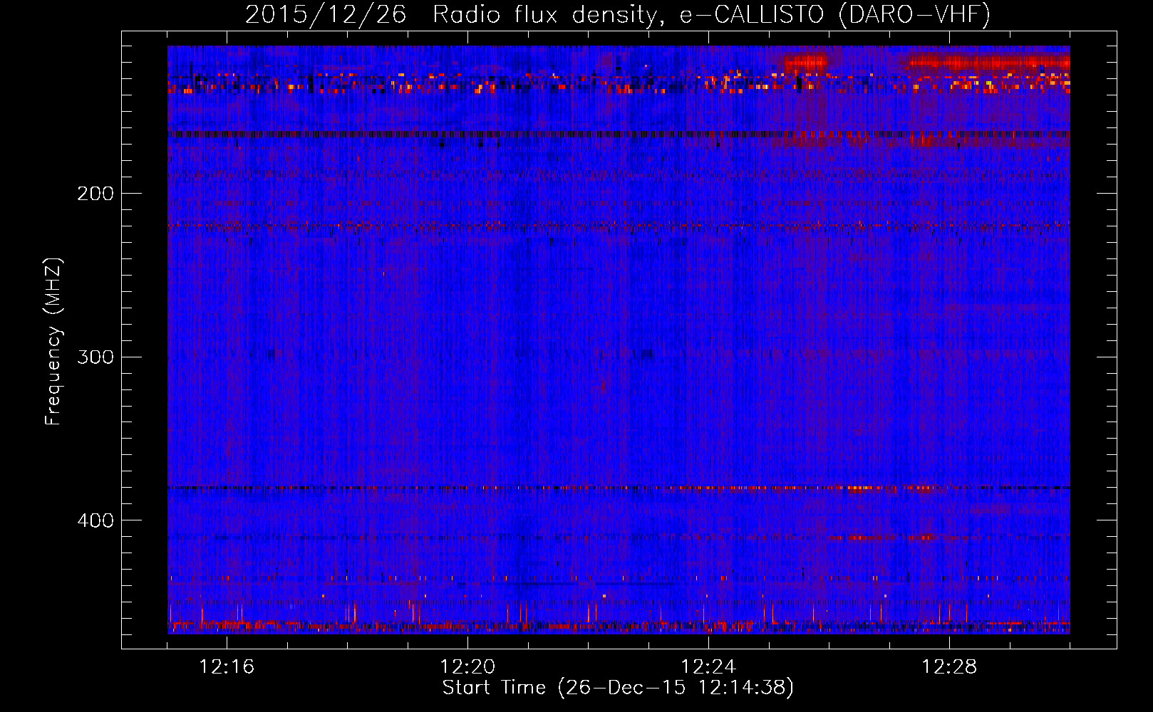Click the date 2015/12/26 in the title
The image size is (1153, 712).
point(326,15)
